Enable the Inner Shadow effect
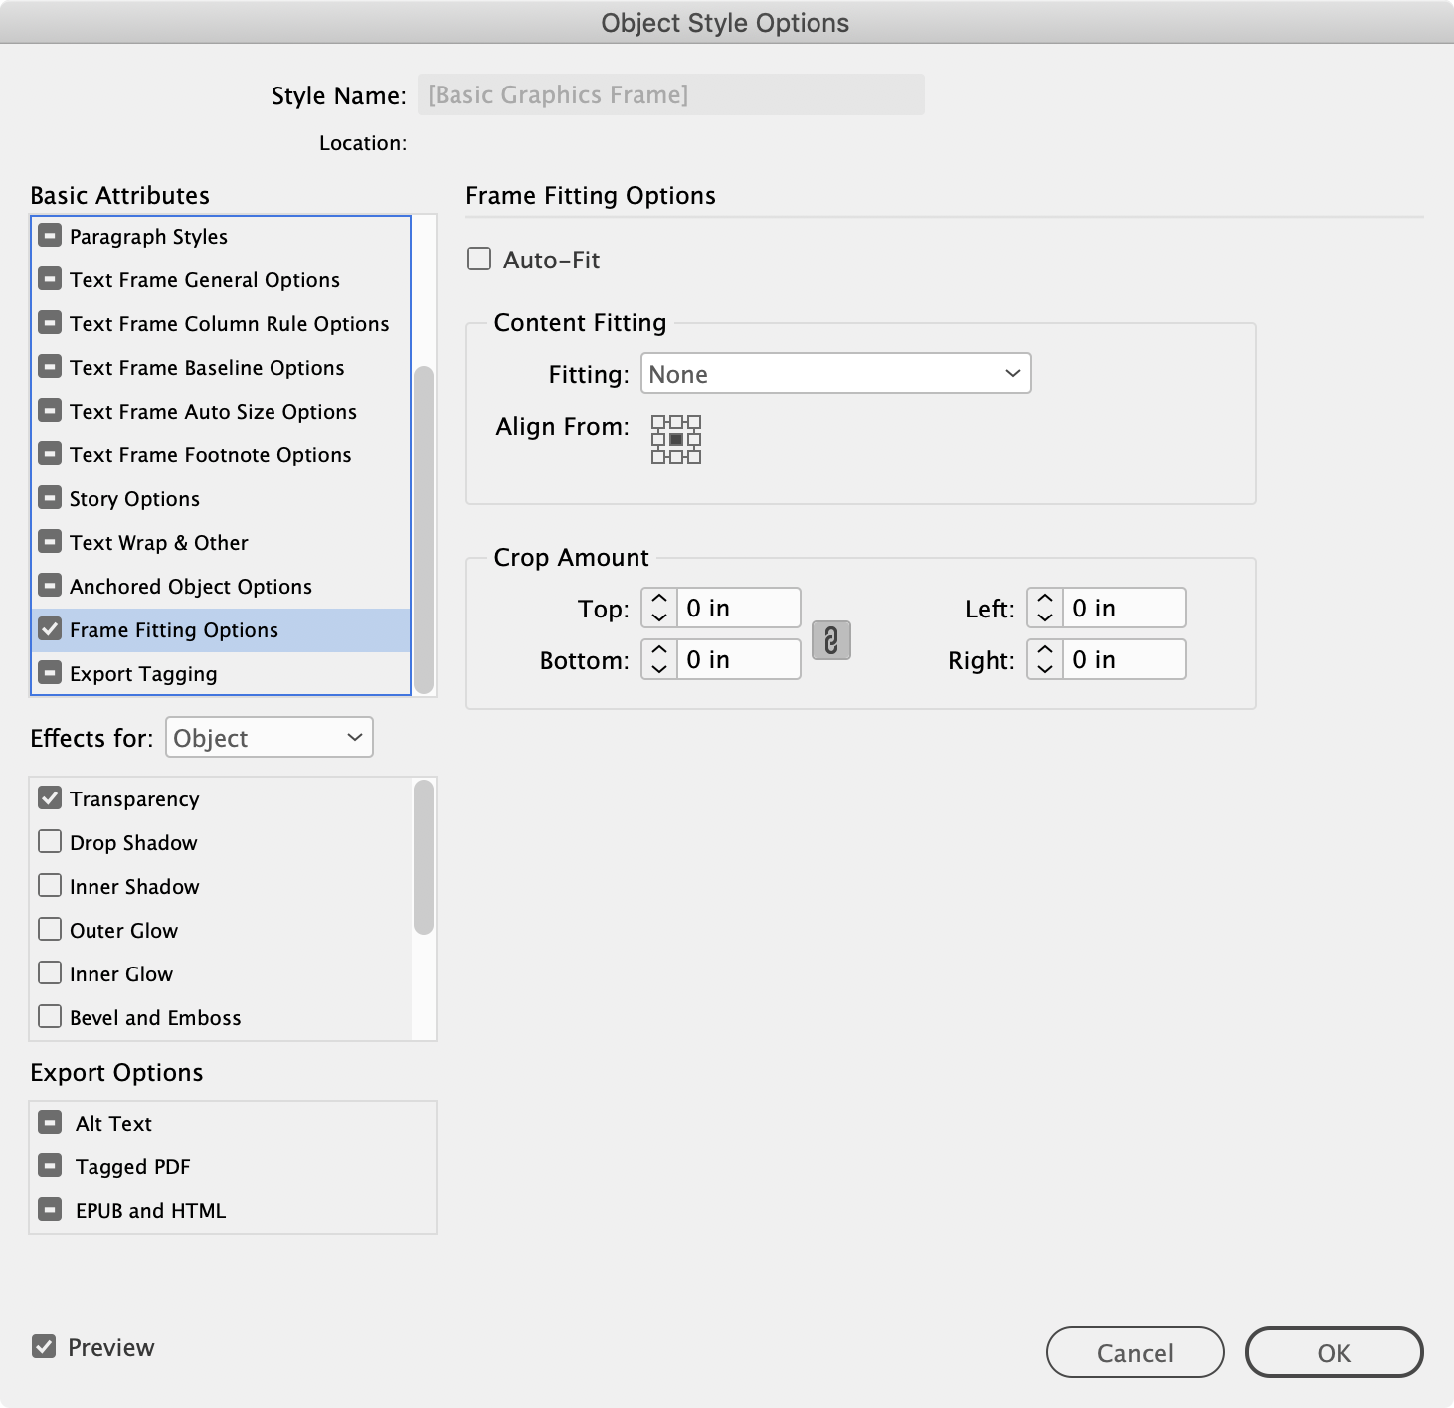1454x1408 pixels. (50, 886)
